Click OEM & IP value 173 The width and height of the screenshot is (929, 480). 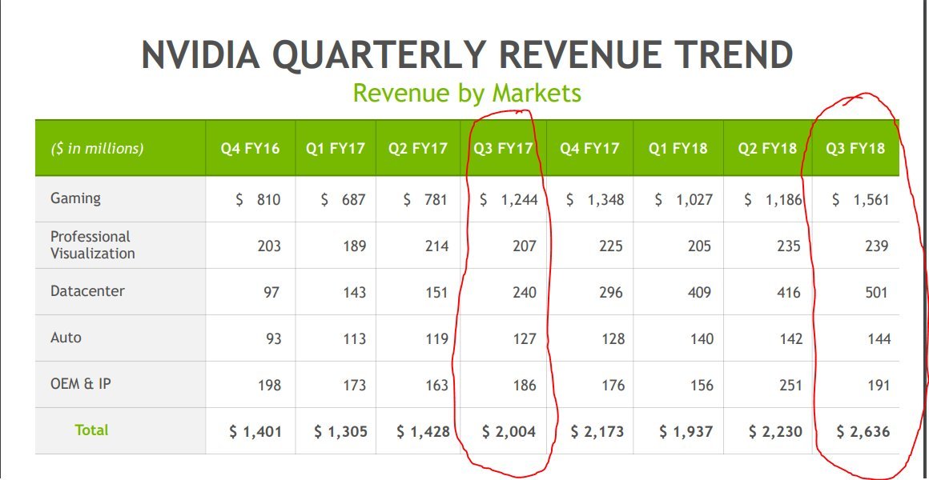(x=354, y=385)
